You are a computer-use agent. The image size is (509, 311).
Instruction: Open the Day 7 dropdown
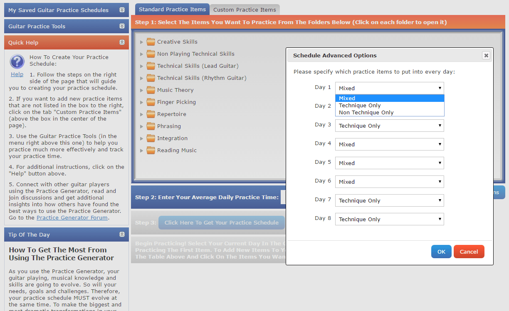(x=390, y=200)
